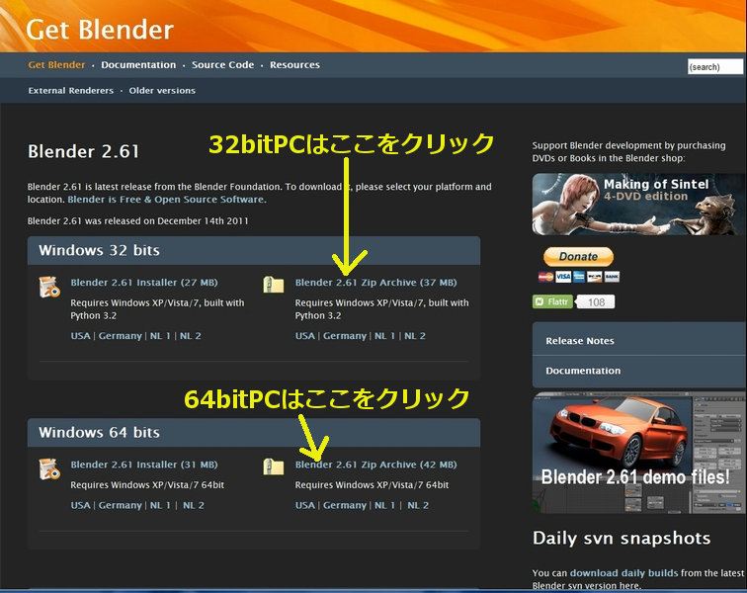Click the Blender 2.61 page heading
This screenshot has height=593, width=747.
[x=83, y=151]
